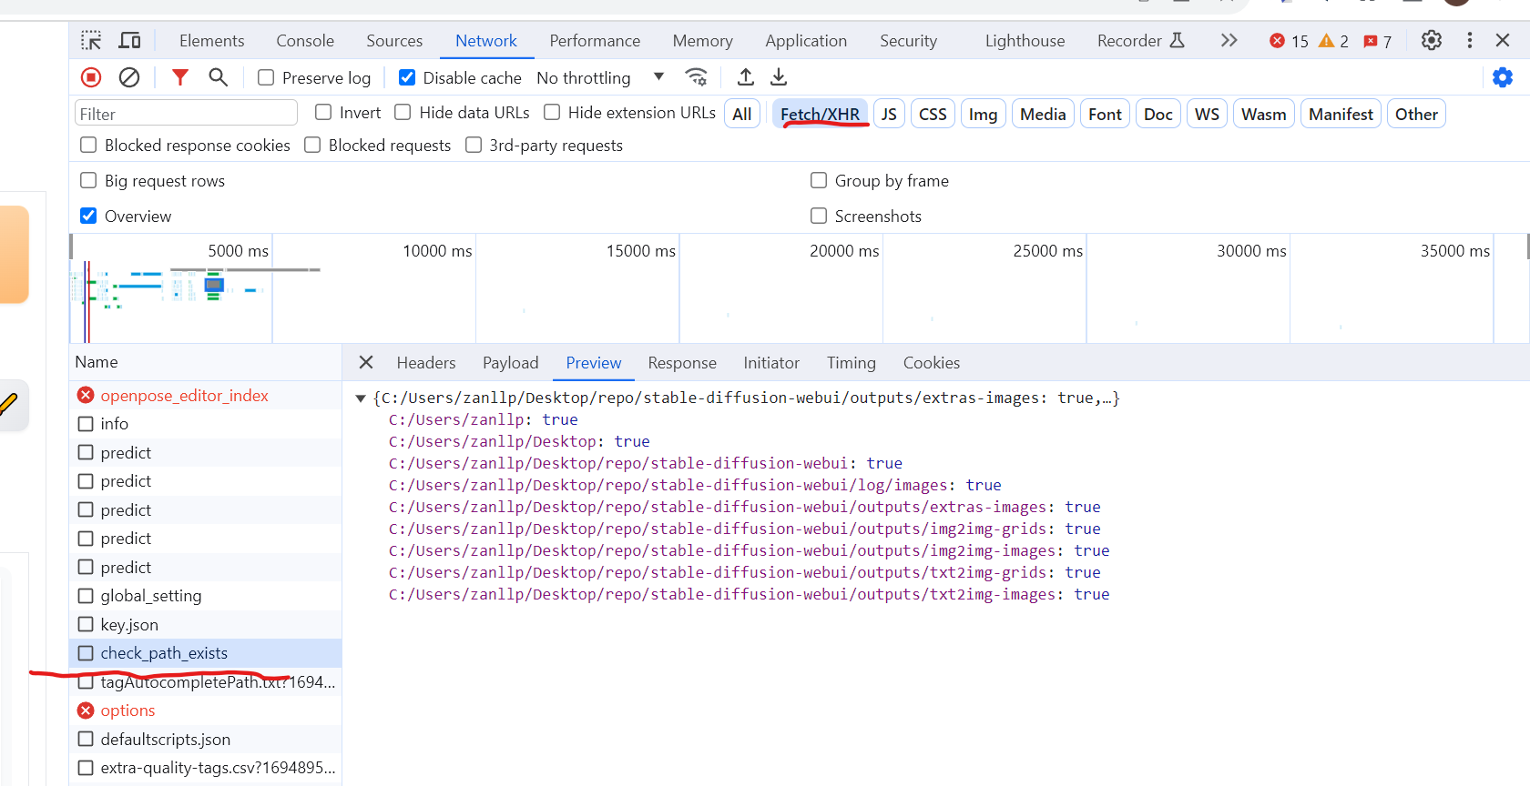This screenshot has width=1530, height=786.
Task: Switch to Performance panel
Action: [x=595, y=41]
